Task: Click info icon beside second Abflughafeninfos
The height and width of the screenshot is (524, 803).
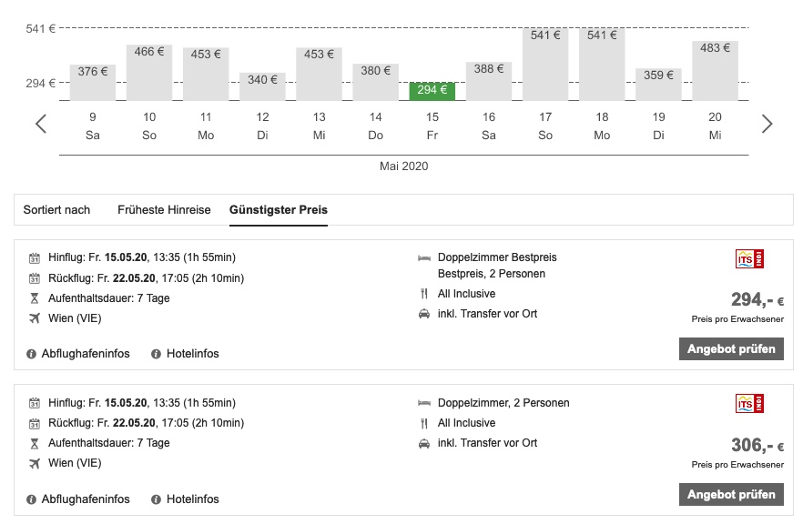Action: (32, 499)
